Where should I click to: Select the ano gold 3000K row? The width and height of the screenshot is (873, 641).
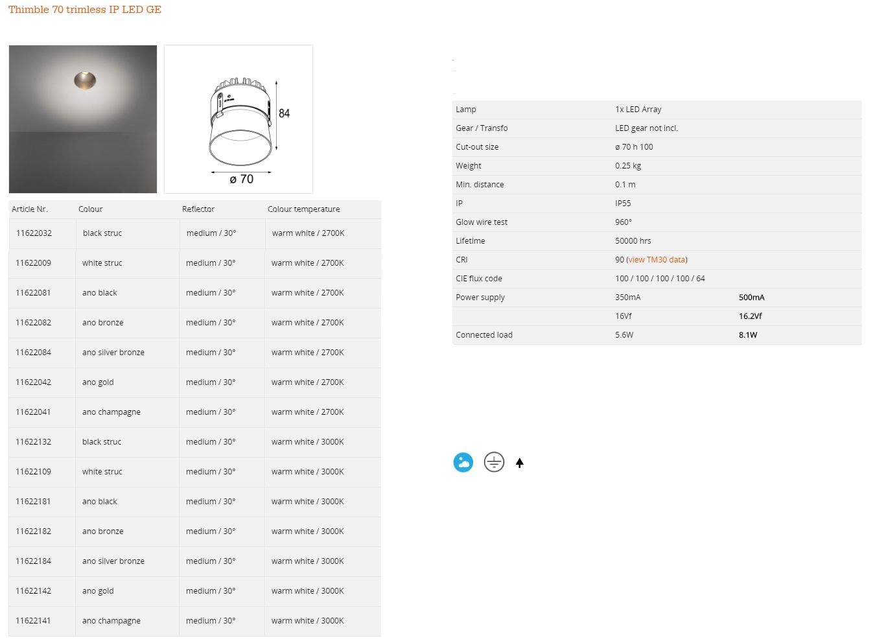point(97,590)
